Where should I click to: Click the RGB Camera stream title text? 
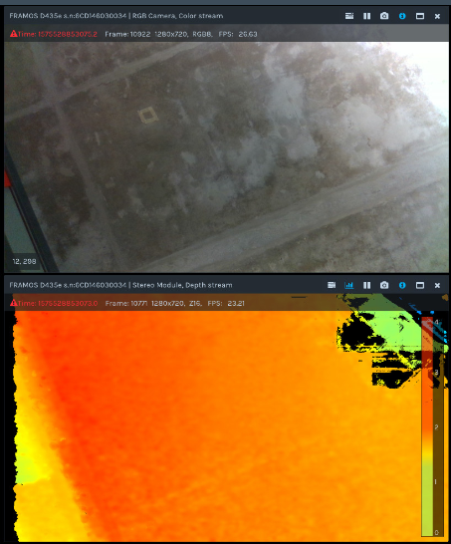click(116, 16)
